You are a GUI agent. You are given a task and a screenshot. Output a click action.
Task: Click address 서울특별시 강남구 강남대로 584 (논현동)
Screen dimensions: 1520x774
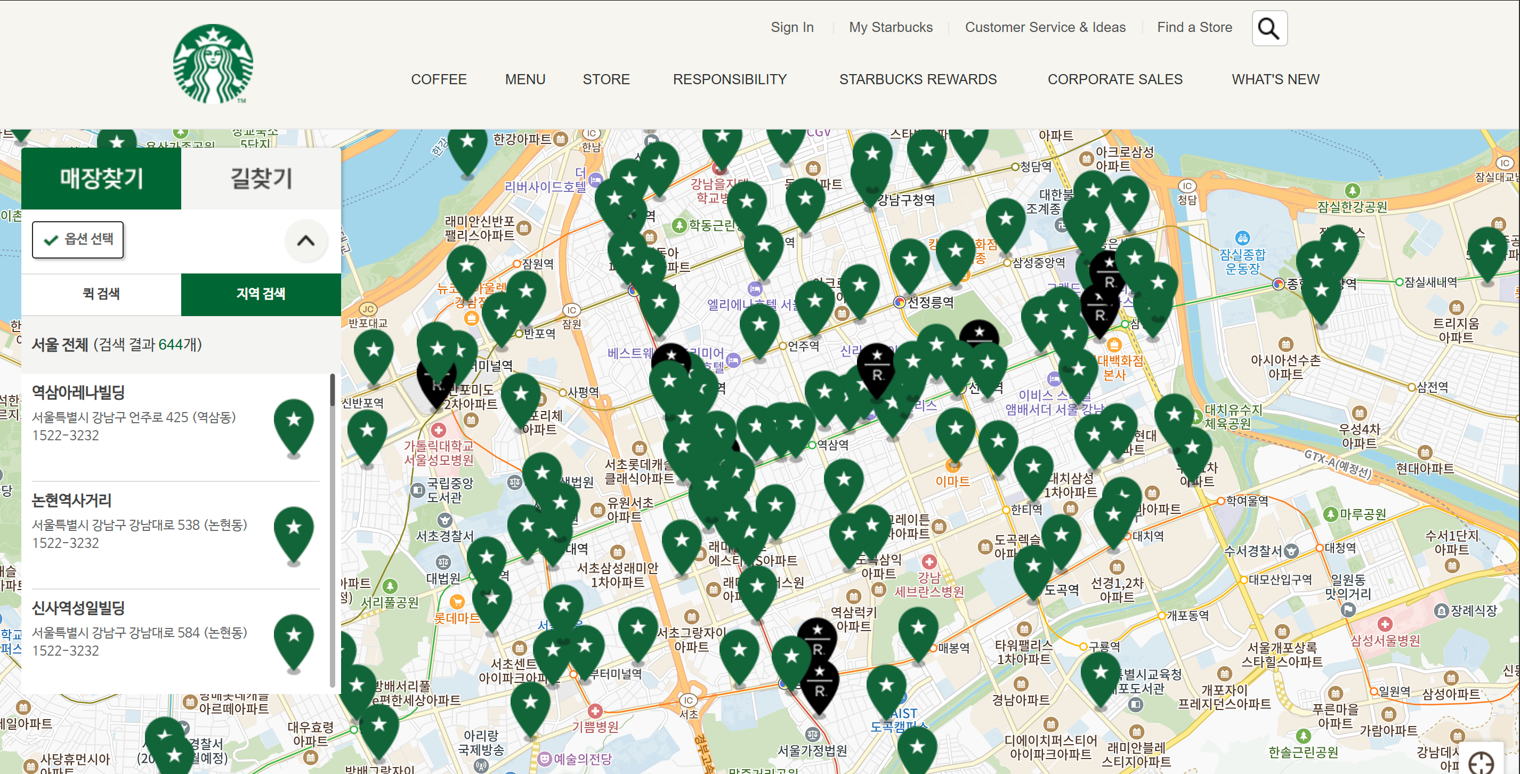140,632
